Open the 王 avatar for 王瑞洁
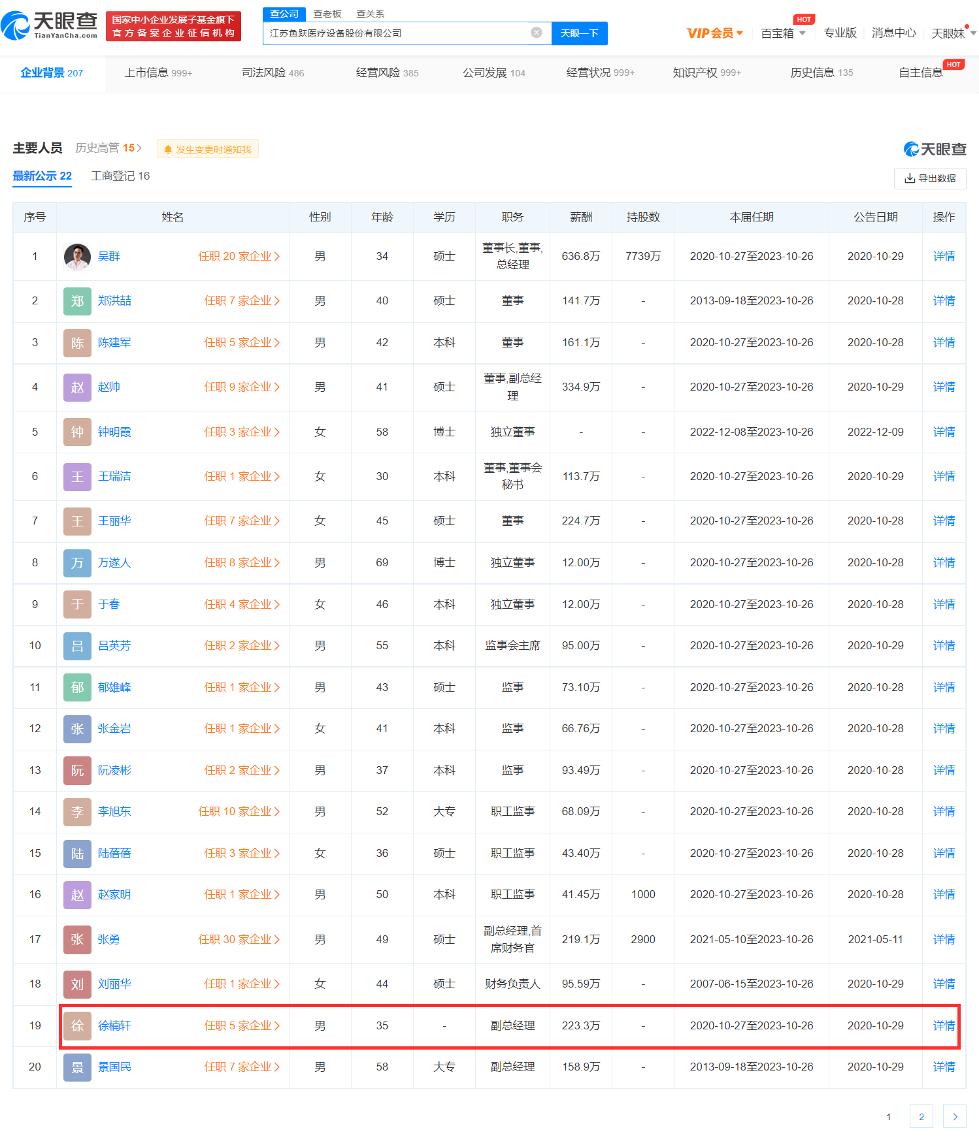Screen dimensions: 979x1143 coord(77,477)
